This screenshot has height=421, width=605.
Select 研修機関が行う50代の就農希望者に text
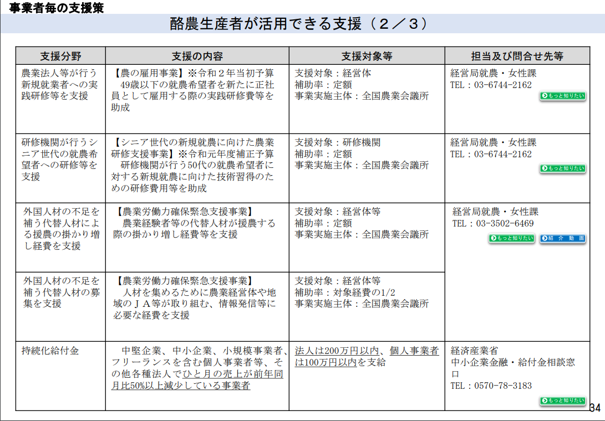coord(197,166)
